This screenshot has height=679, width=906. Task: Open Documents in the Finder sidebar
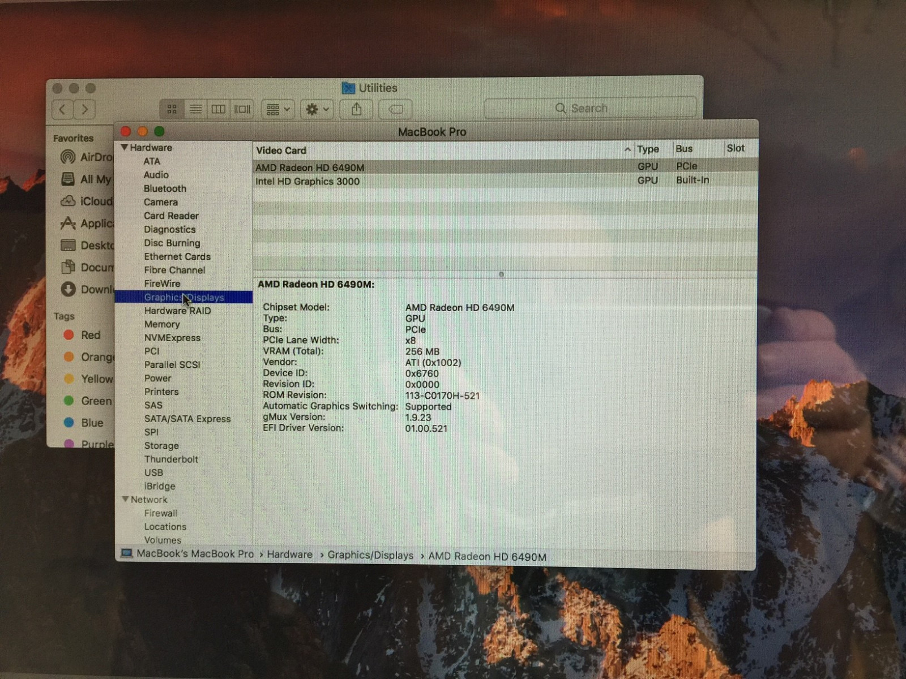pos(87,267)
